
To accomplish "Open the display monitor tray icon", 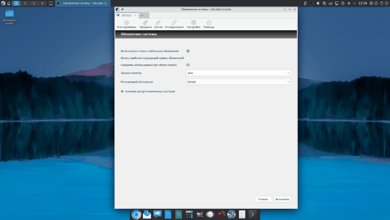I will (x=336, y=3).
